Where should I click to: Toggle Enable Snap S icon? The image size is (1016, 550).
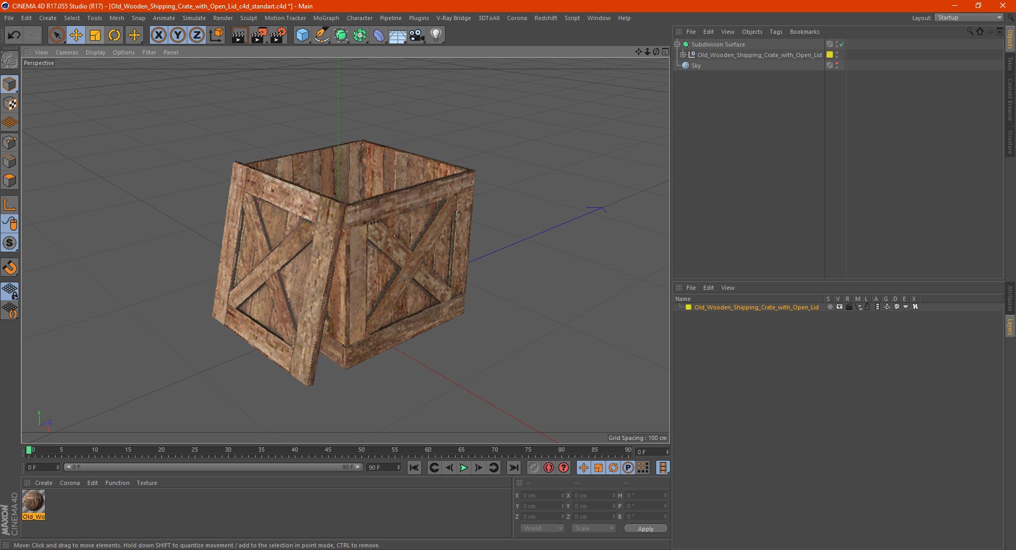point(10,243)
